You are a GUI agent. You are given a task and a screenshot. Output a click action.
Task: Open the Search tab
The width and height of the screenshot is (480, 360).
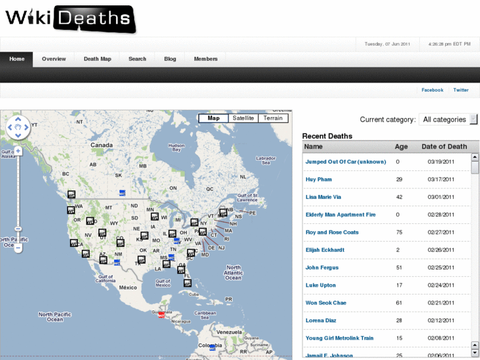(137, 59)
